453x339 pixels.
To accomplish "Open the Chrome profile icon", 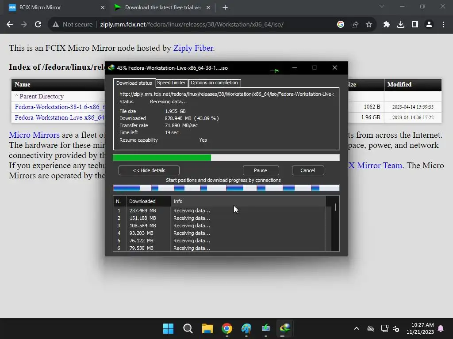I will 429,25.
